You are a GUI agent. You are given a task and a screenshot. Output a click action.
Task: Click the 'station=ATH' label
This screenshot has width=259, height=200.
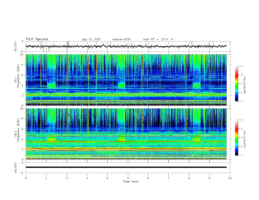click(x=121, y=39)
